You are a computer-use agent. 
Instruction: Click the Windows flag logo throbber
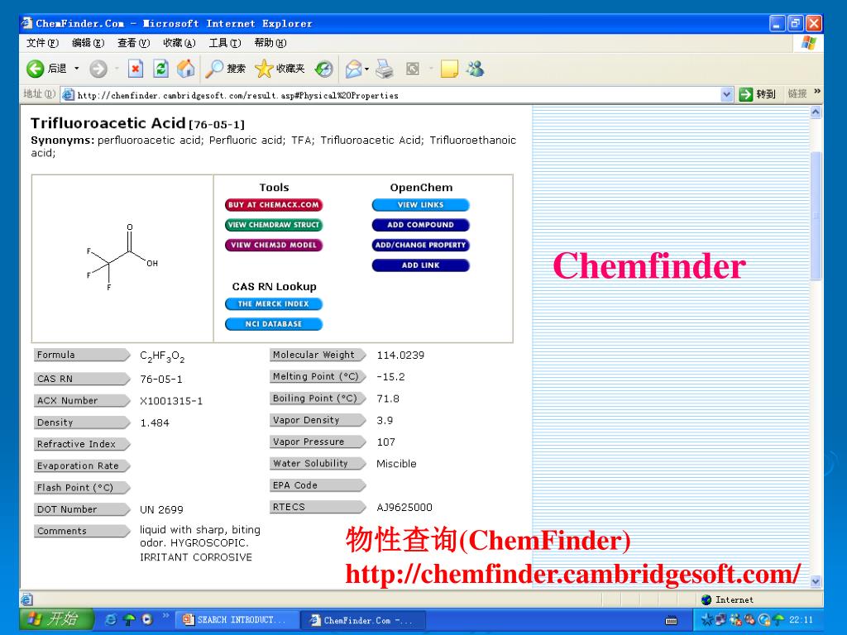(809, 43)
